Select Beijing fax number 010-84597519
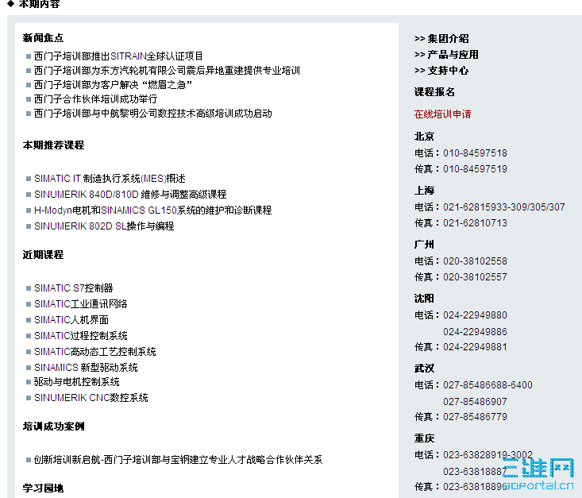 point(475,169)
